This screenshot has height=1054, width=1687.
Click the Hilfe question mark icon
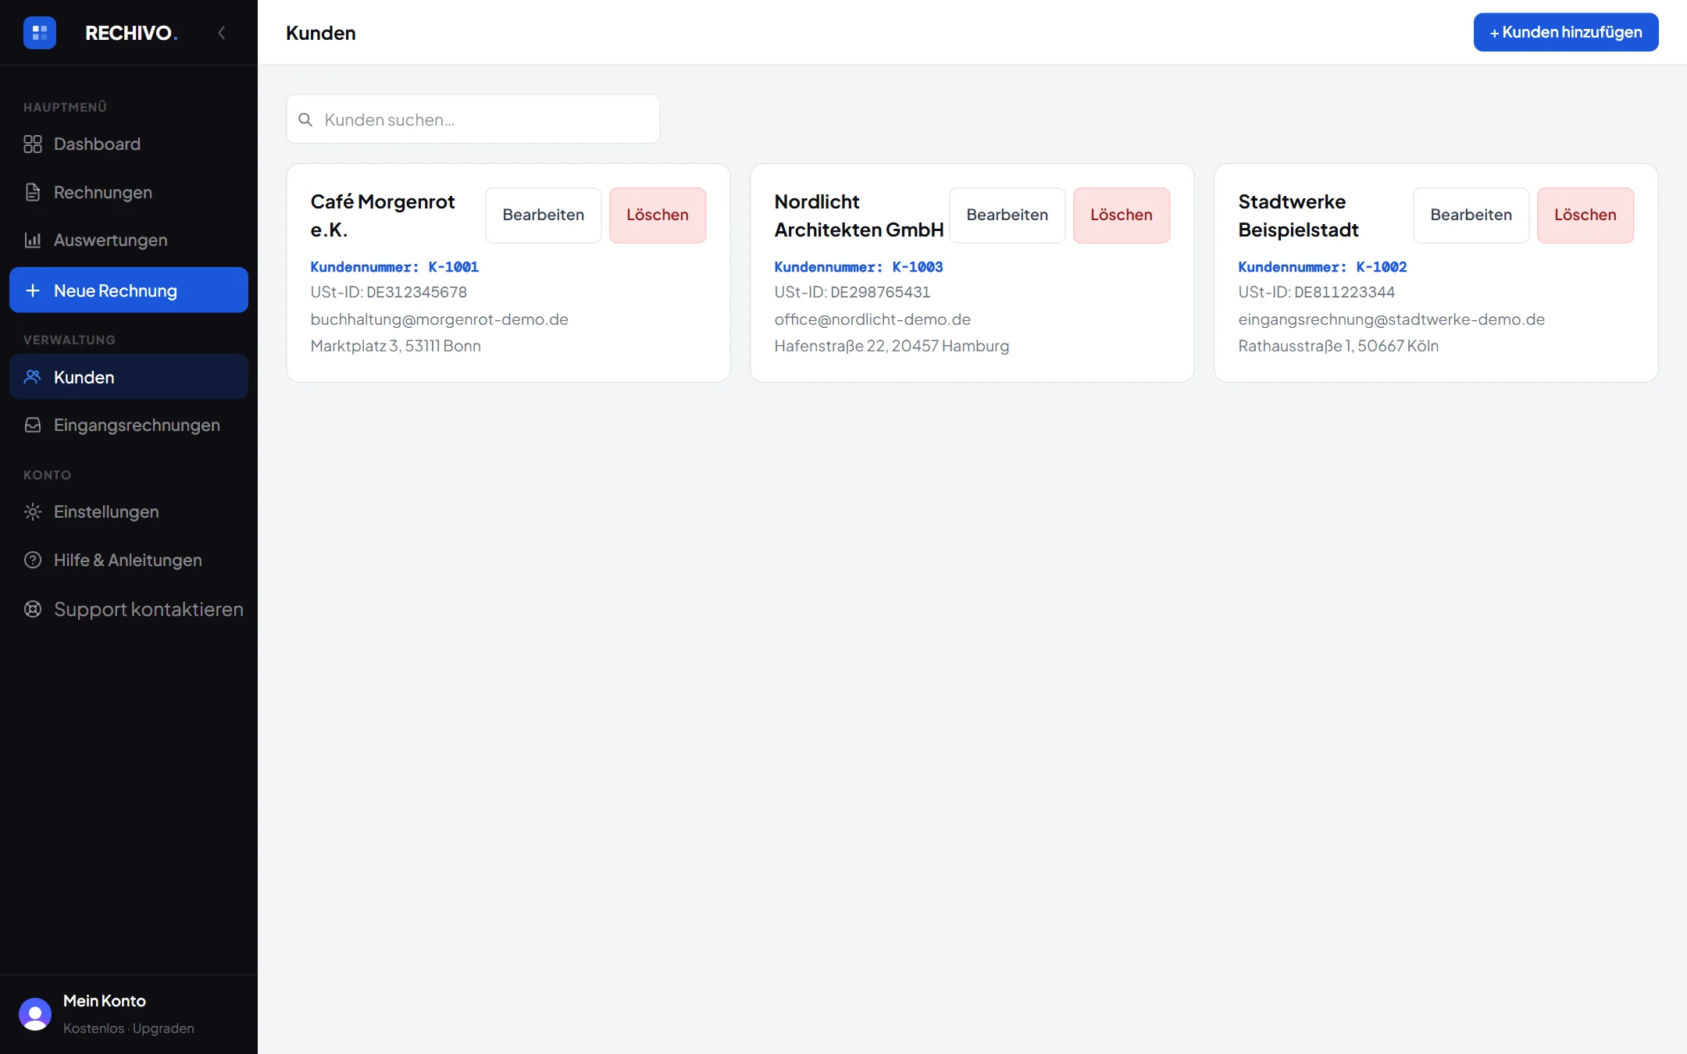pyautogui.click(x=33, y=560)
